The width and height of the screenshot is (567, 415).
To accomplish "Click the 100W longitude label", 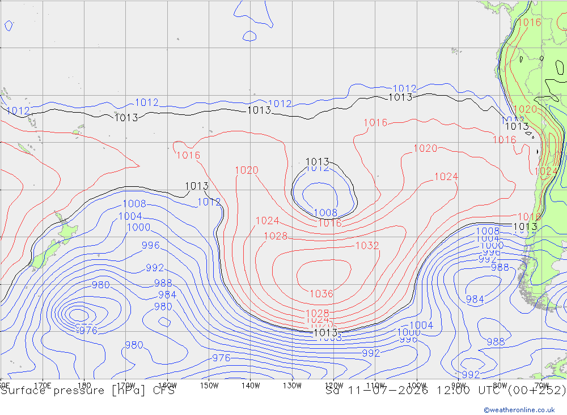I will pos(417,385).
